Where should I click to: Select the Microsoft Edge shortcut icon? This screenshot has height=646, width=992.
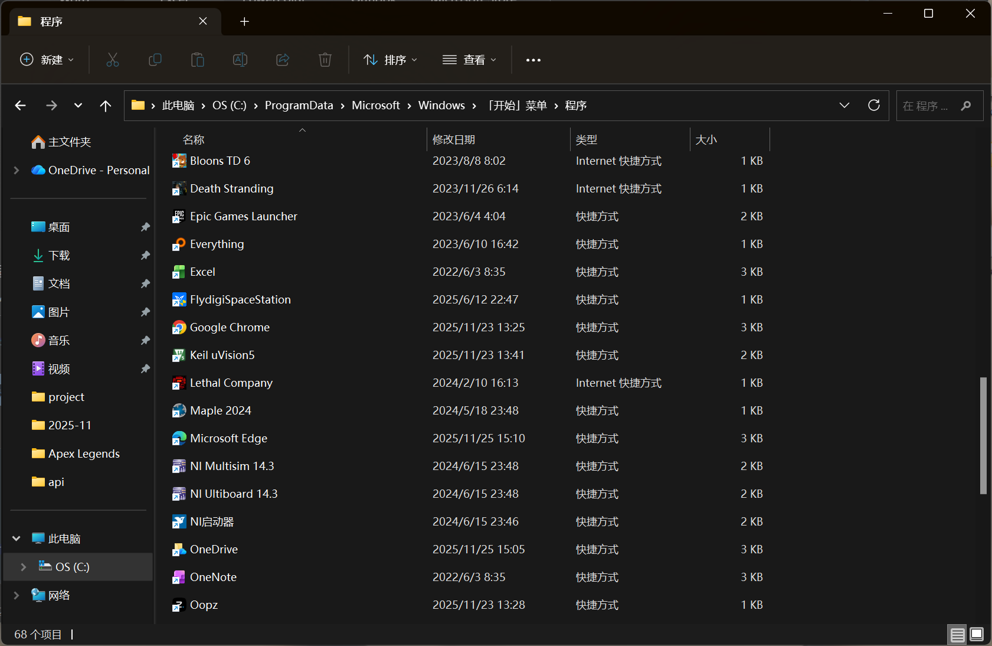179,439
